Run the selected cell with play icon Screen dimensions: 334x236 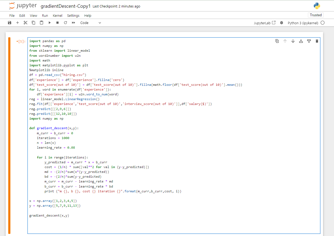[x=50, y=23]
